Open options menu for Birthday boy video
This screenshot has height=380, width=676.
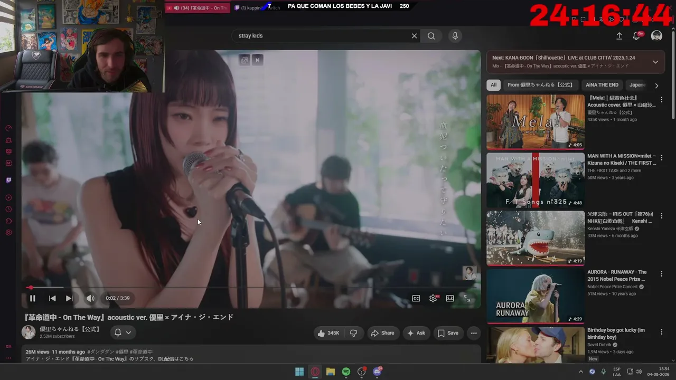[x=661, y=332]
